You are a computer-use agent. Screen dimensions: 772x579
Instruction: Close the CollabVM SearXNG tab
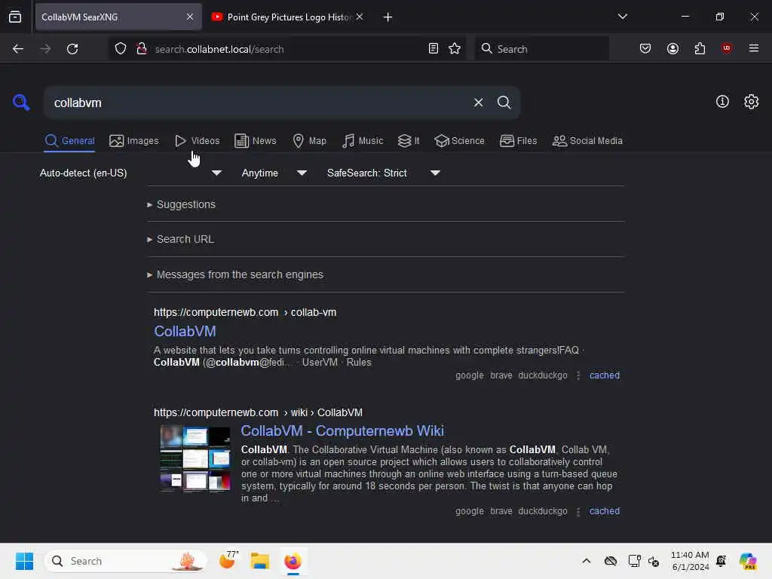190,17
